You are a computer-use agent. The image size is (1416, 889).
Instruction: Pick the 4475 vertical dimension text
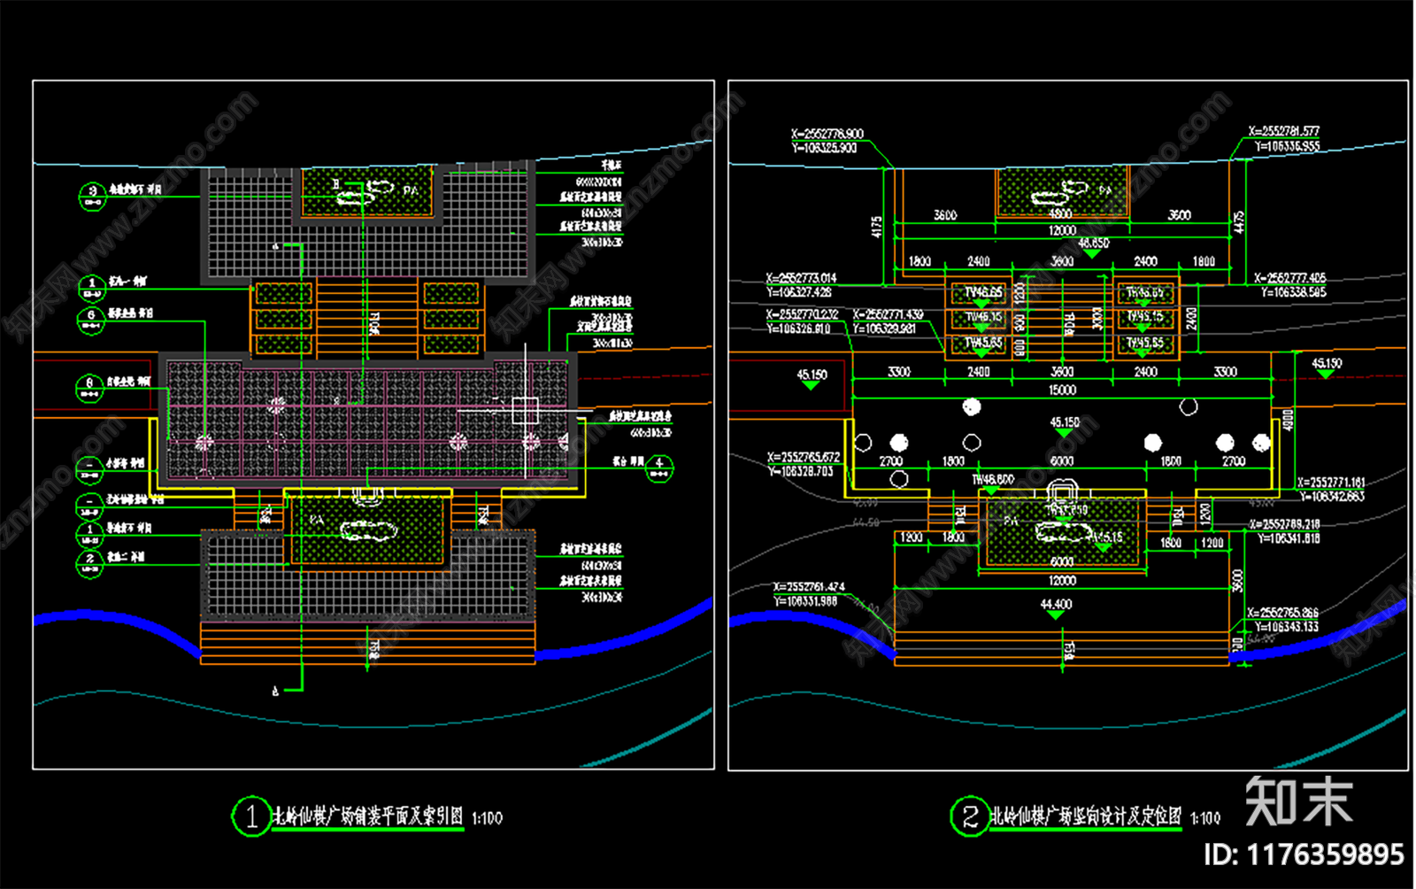(1238, 222)
